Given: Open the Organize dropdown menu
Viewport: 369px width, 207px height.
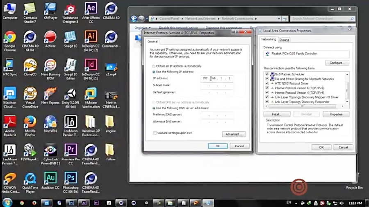Looking at the screenshot, I should (x=142, y=28).
